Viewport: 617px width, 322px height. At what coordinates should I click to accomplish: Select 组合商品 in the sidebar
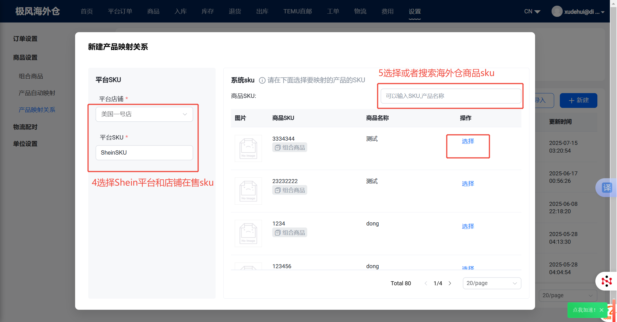click(x=31, y=76)
